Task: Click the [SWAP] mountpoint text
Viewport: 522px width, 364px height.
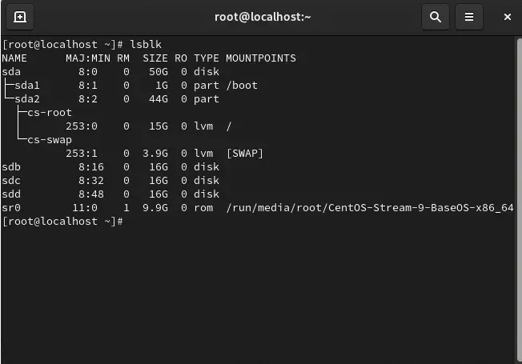Action: coord(244,153)
